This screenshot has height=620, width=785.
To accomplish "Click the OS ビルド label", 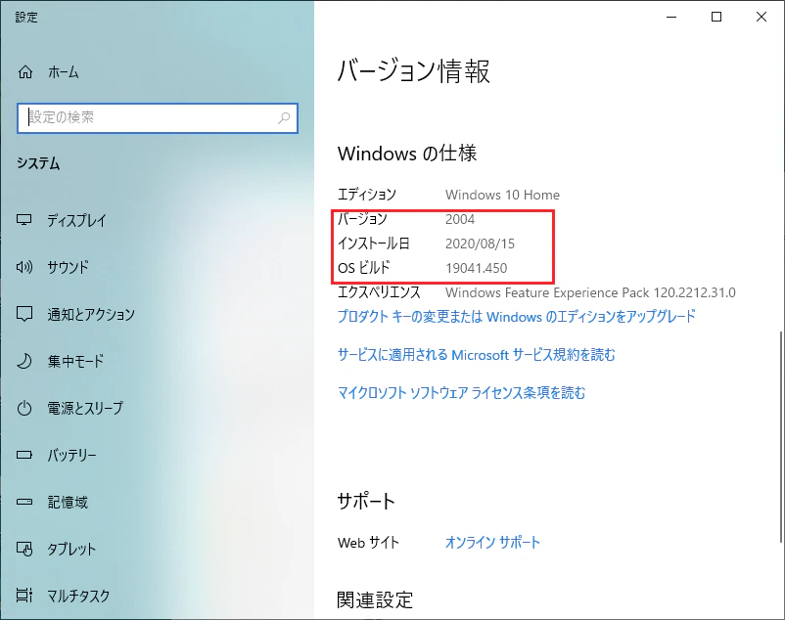I will (363, 268).
